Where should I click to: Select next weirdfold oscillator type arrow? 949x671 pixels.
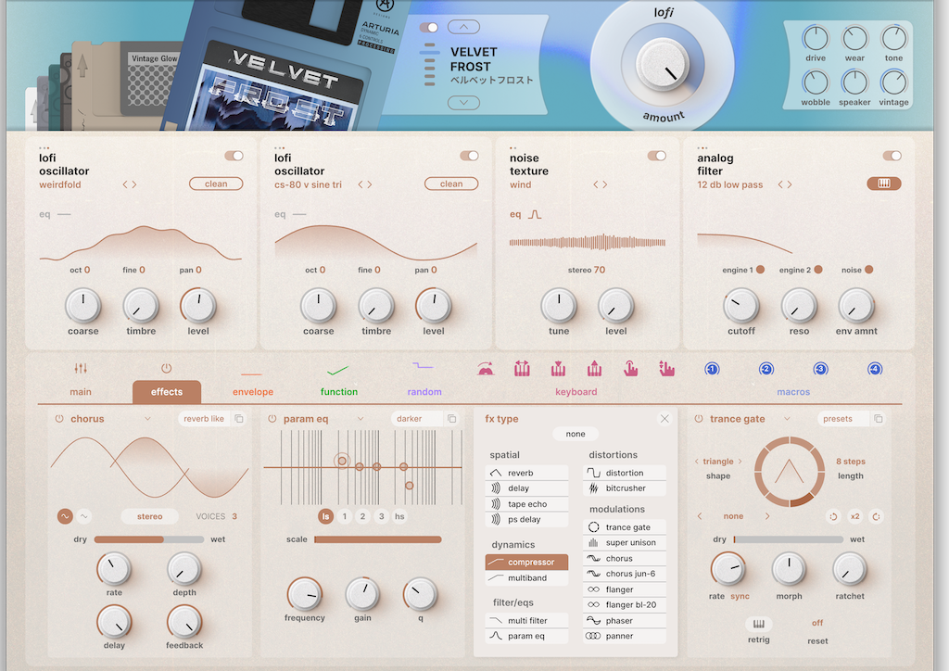(134, 184)
